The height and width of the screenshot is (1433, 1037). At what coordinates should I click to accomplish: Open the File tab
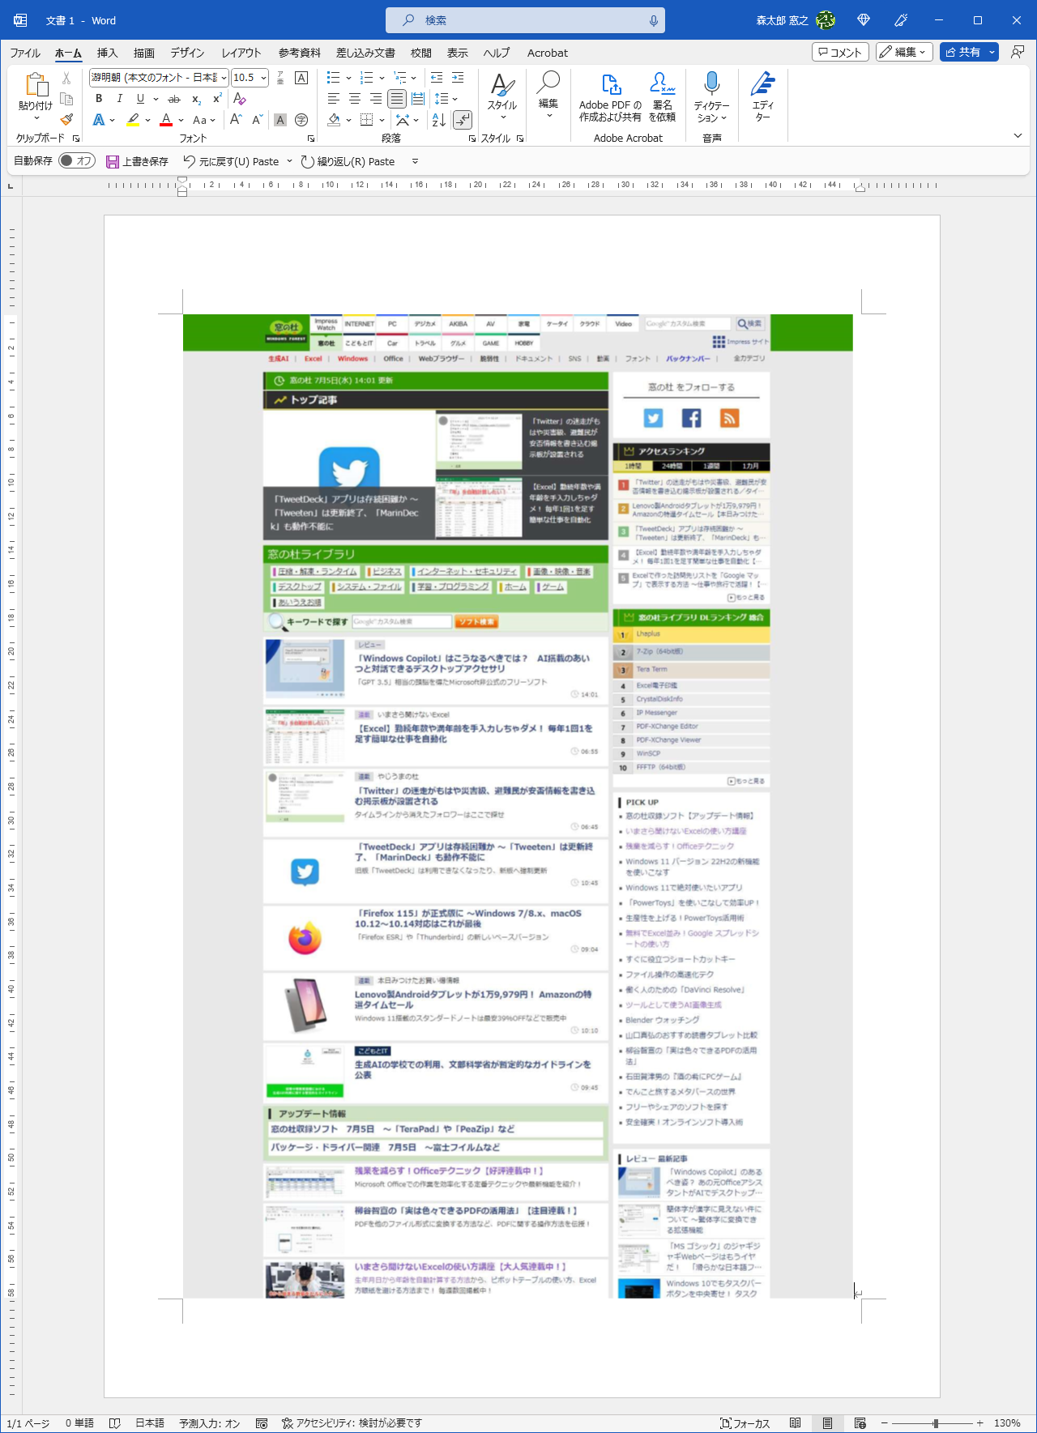(x=25, y=53)
